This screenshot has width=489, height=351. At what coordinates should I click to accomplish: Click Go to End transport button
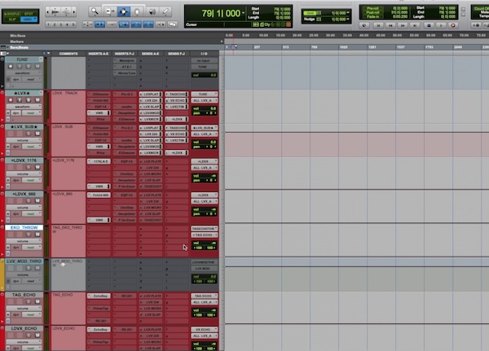tap(415, 25)
